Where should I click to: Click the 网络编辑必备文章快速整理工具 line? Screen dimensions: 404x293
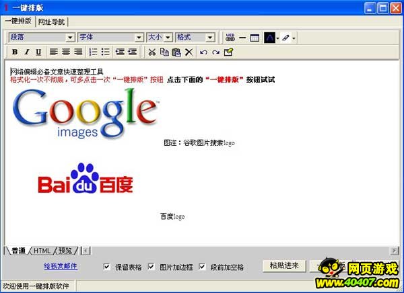pos(57,72)
